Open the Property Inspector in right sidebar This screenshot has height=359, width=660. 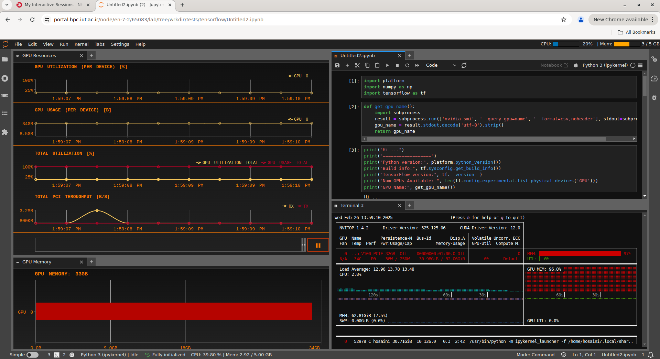pos(654,59)
